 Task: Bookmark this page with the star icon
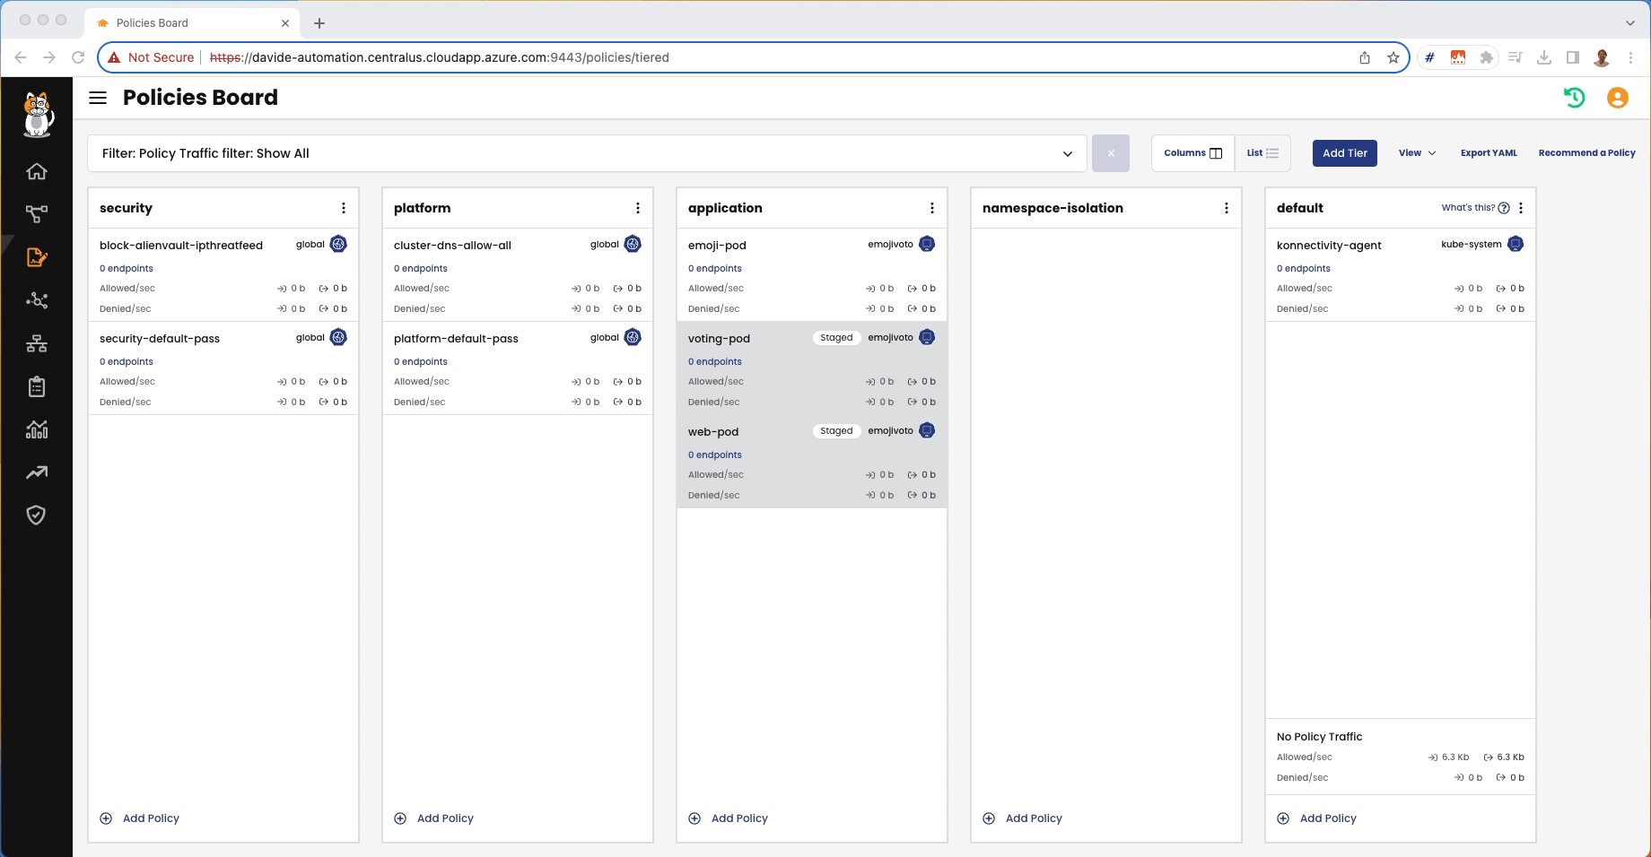click(x=1393, y=57)
